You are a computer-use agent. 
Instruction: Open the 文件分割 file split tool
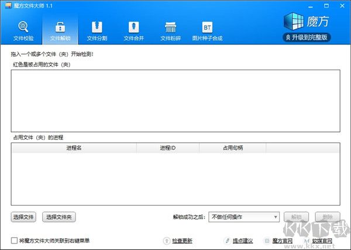pos(97,30)
